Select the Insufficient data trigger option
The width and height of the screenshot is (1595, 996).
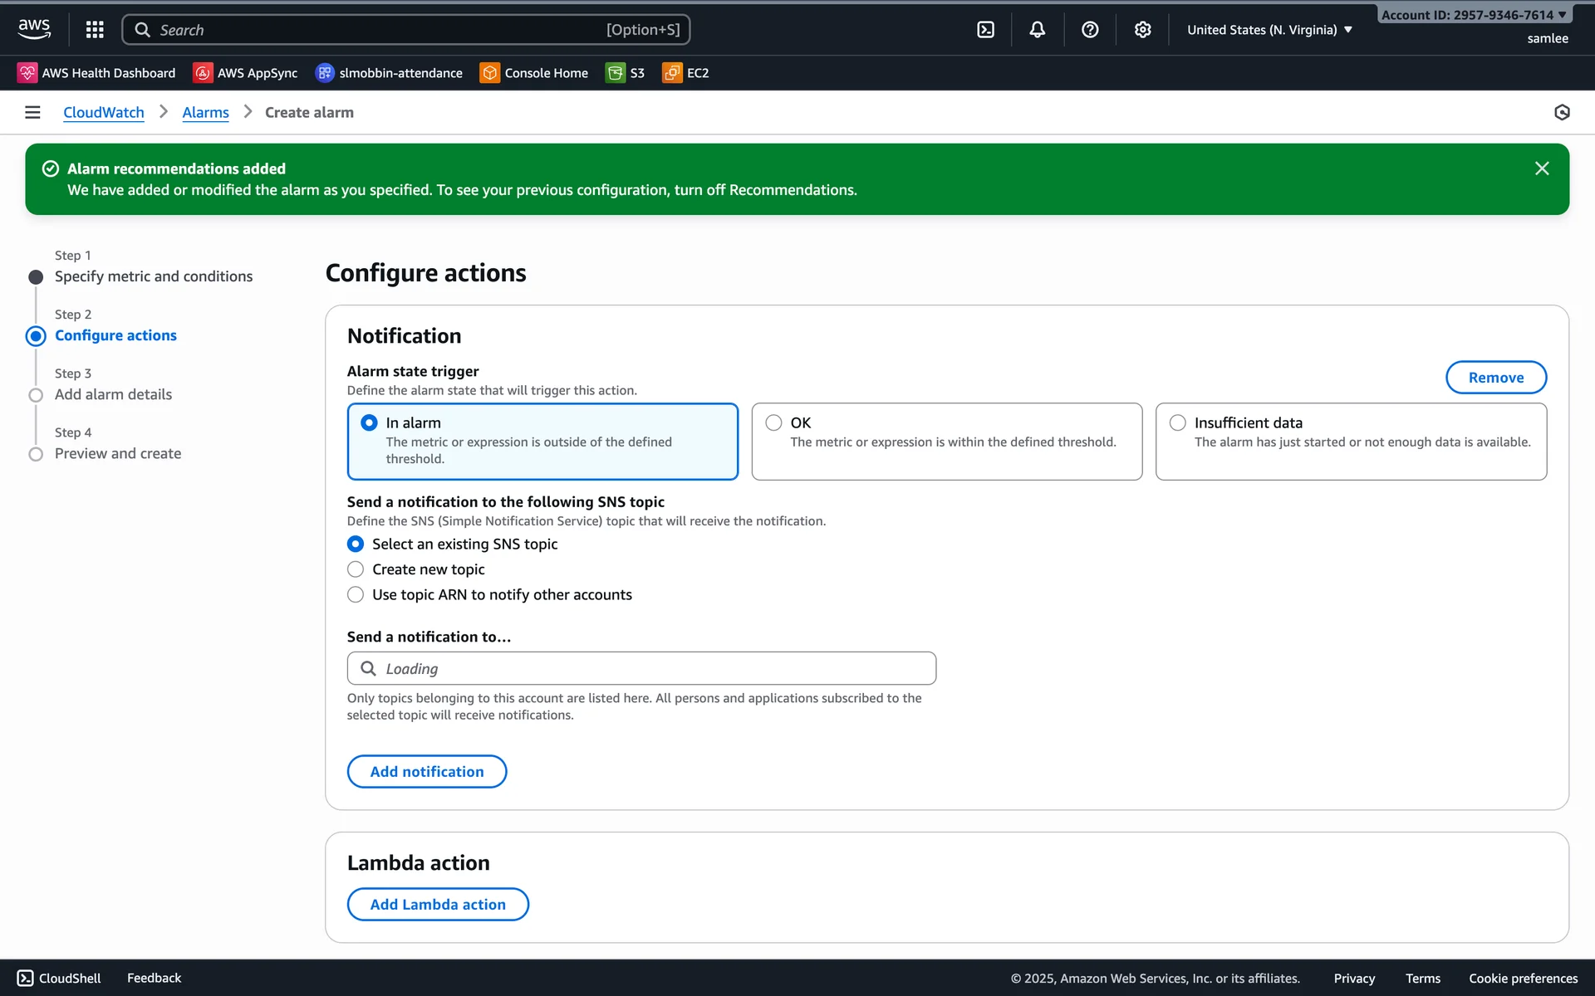point(1177,422)
